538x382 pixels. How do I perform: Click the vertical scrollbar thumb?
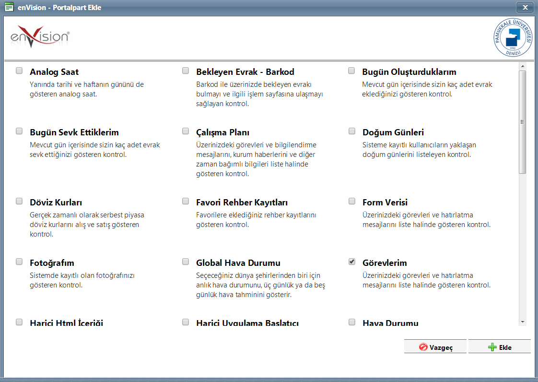point(523,122)
